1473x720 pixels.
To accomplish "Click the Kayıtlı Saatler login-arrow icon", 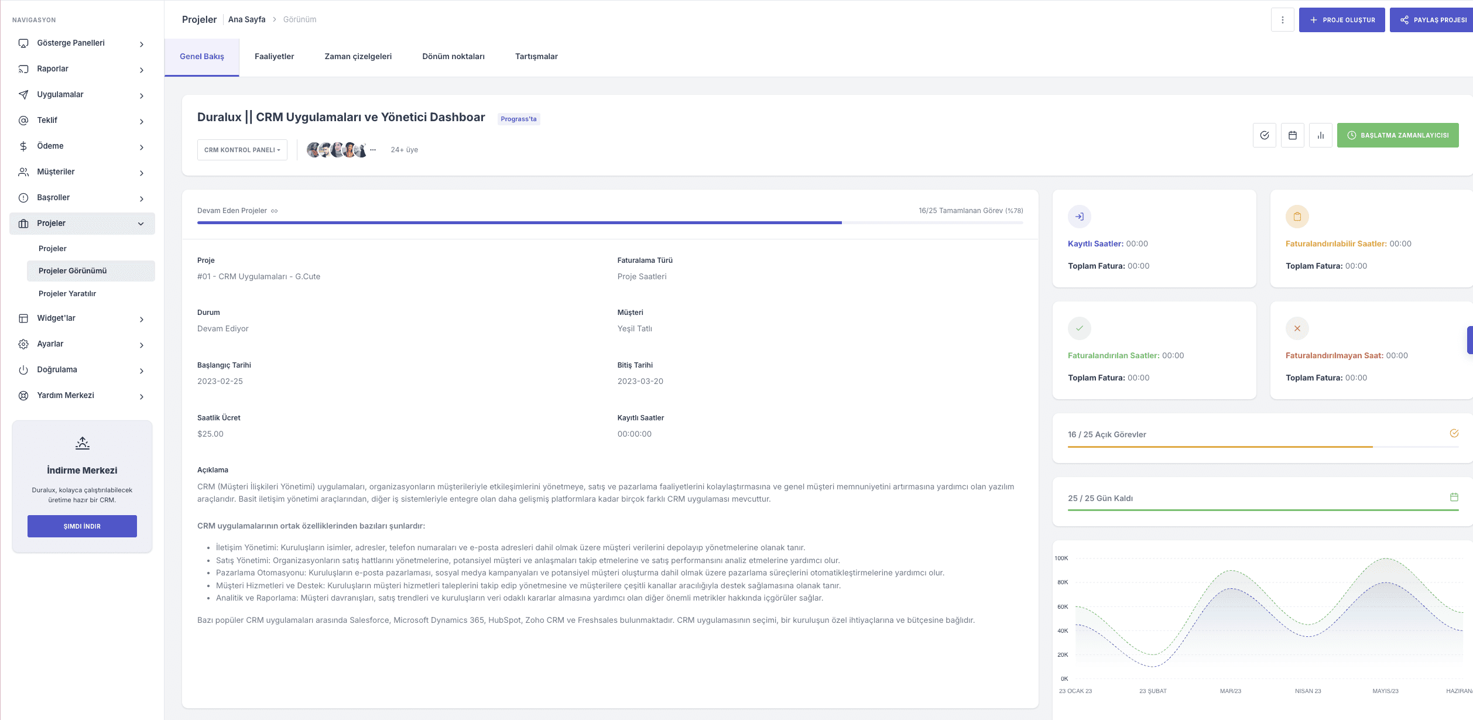I will [1080, 217].
